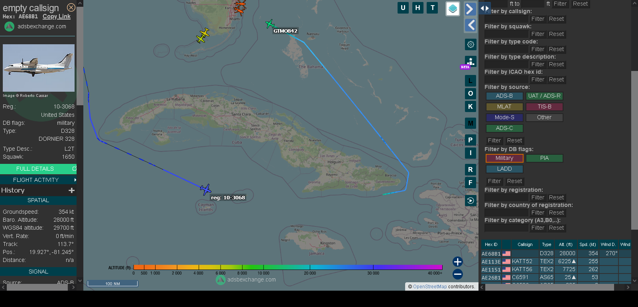Viewport: 638px width, 307px height.
Task: Sort table by Type column
Action: [x=547, y=244]
